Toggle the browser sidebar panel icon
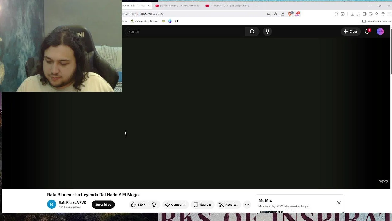 point(364,14)
